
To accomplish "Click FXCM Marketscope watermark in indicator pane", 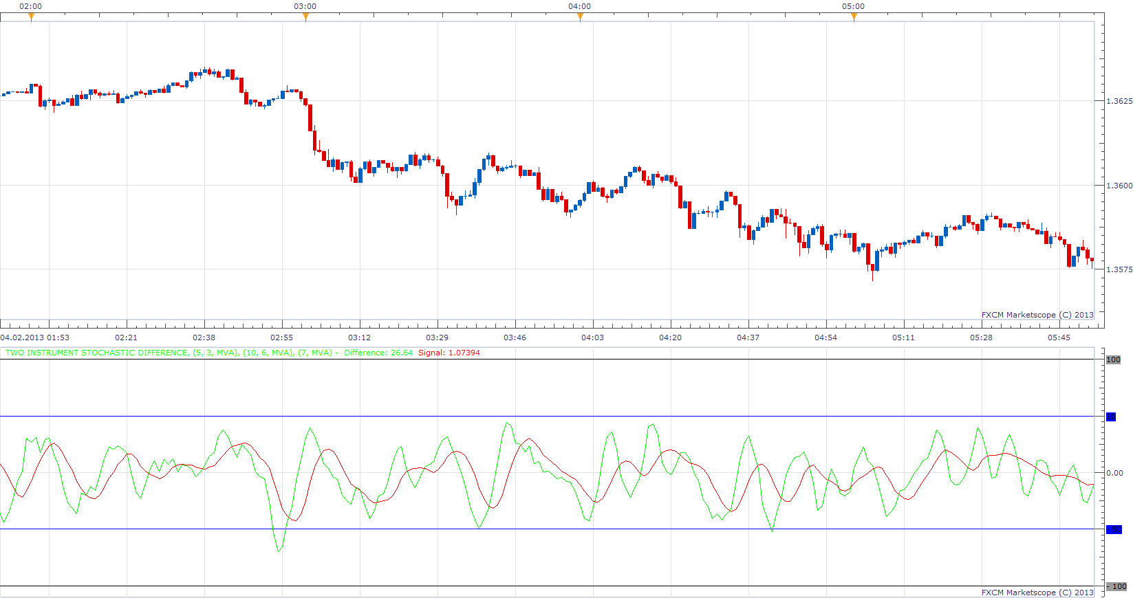I will 1037,593.
